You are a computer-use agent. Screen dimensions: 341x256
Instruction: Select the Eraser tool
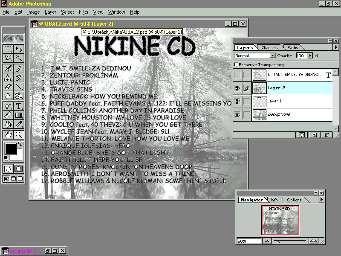(8, 87)
